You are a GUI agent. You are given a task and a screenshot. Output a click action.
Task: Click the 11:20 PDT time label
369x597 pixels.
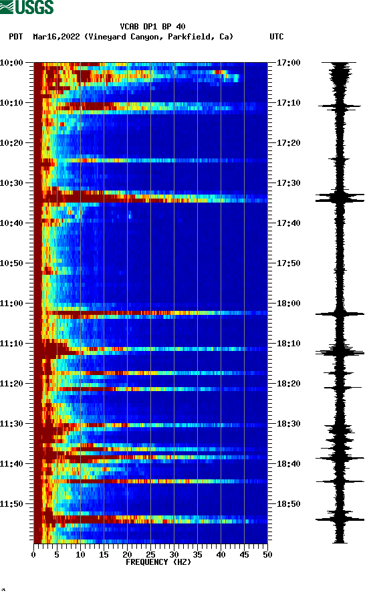click(x=11, y=384)
